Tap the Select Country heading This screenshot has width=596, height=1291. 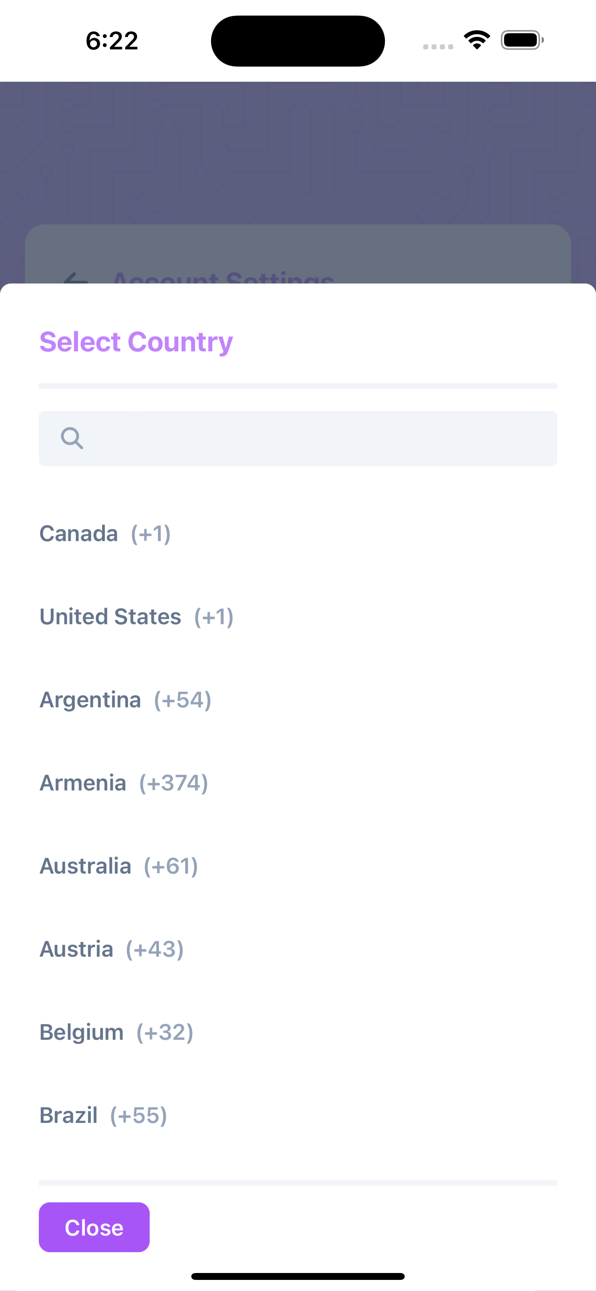point(136,342)
